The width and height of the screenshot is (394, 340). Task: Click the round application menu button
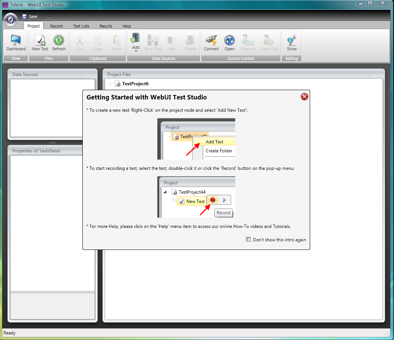click(x=10, y=19)
